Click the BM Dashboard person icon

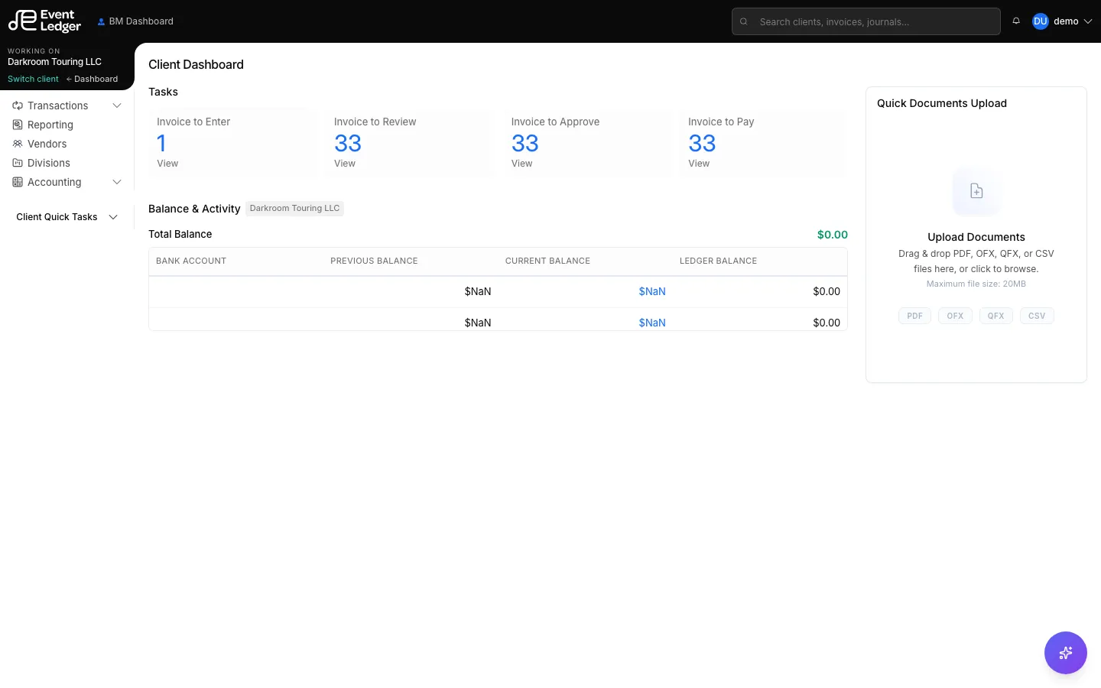click(x=101, y=21)
